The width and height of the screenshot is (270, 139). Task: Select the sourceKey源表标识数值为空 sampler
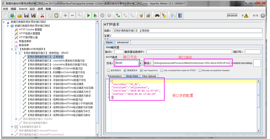56,61
